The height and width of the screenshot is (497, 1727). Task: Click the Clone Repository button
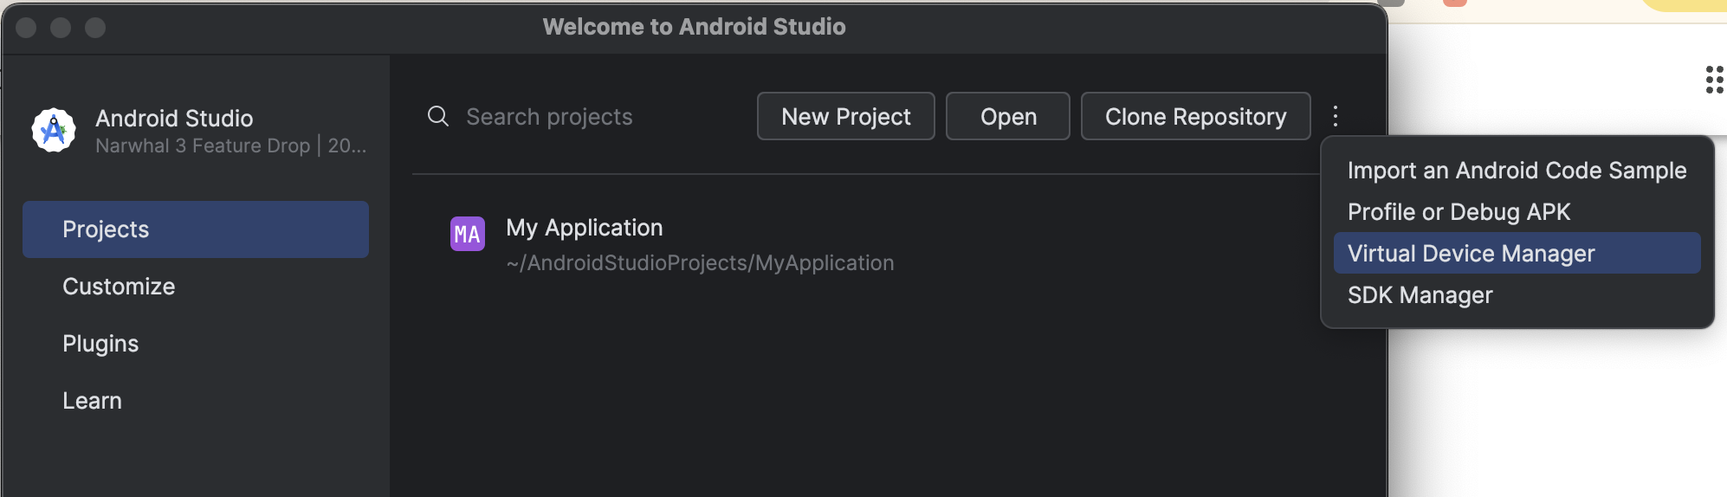coord(1195,116)
